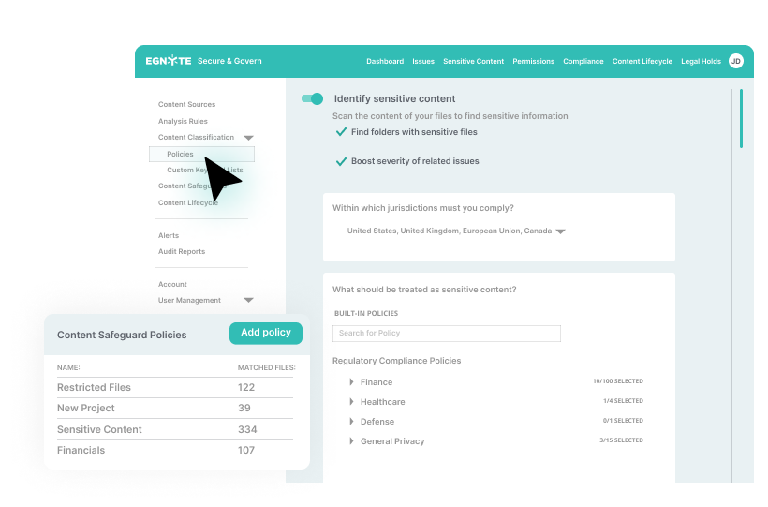This screenshot has width=768, height=507.
Task: Collapse the Content Classification section arrow
Action: click(248, 138)
